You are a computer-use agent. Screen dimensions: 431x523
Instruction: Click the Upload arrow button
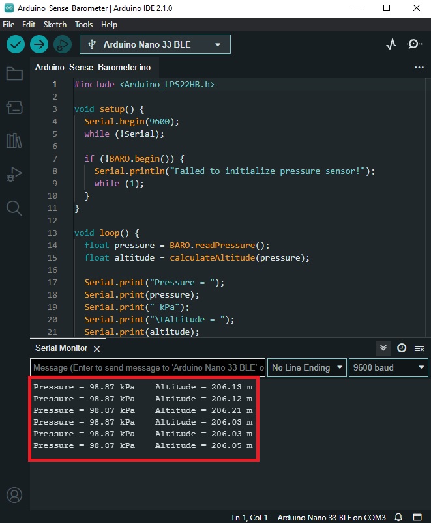pyautogui.click(x=39, y=44)
